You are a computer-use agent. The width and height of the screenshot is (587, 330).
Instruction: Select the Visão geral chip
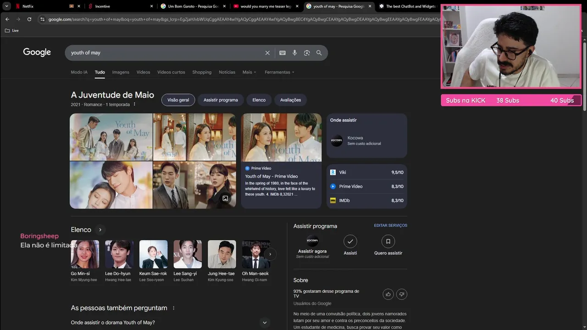pyautogui.click(x=178, y=100)
